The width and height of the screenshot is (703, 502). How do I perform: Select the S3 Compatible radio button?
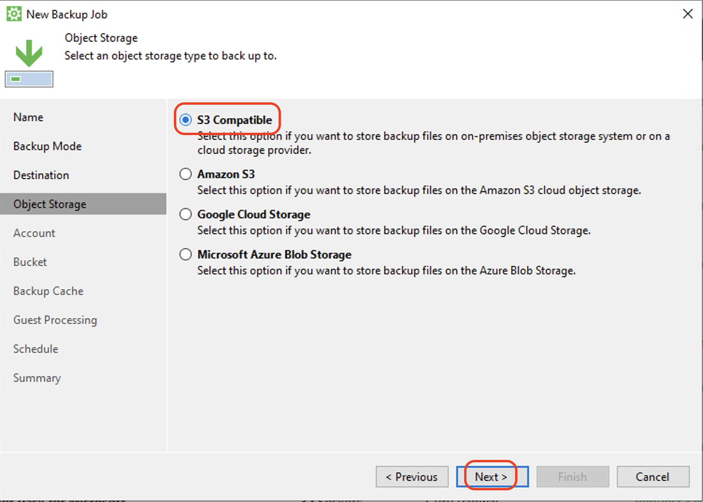click(186, 120)
